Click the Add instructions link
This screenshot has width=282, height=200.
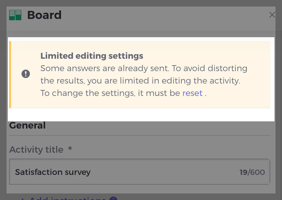(68, 198)
